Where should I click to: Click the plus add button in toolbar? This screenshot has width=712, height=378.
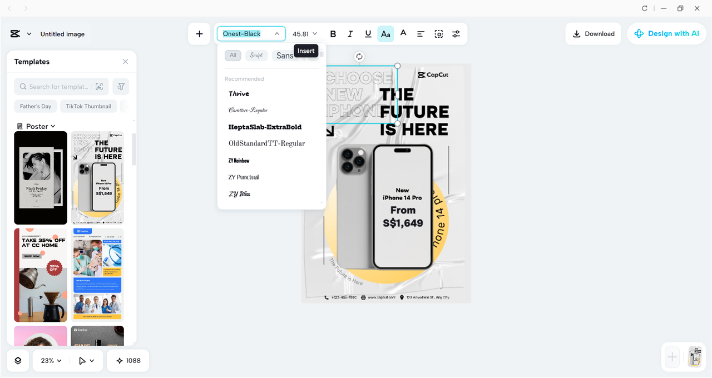coord(199,34)
